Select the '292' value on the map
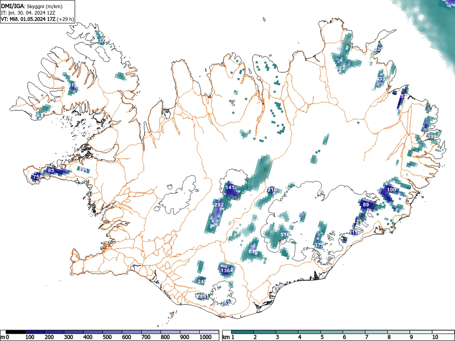This screenshot has width=455, height=341. [219, 205]
